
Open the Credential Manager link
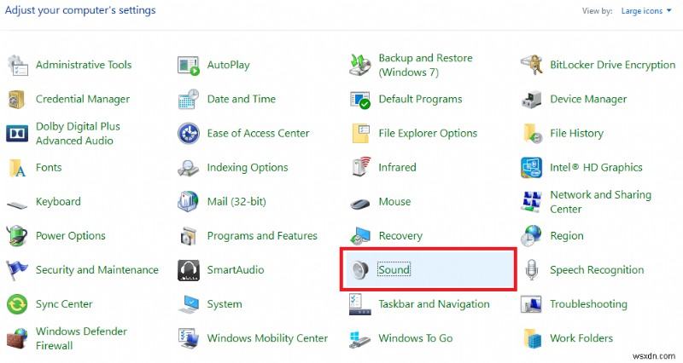pos(83,100)
